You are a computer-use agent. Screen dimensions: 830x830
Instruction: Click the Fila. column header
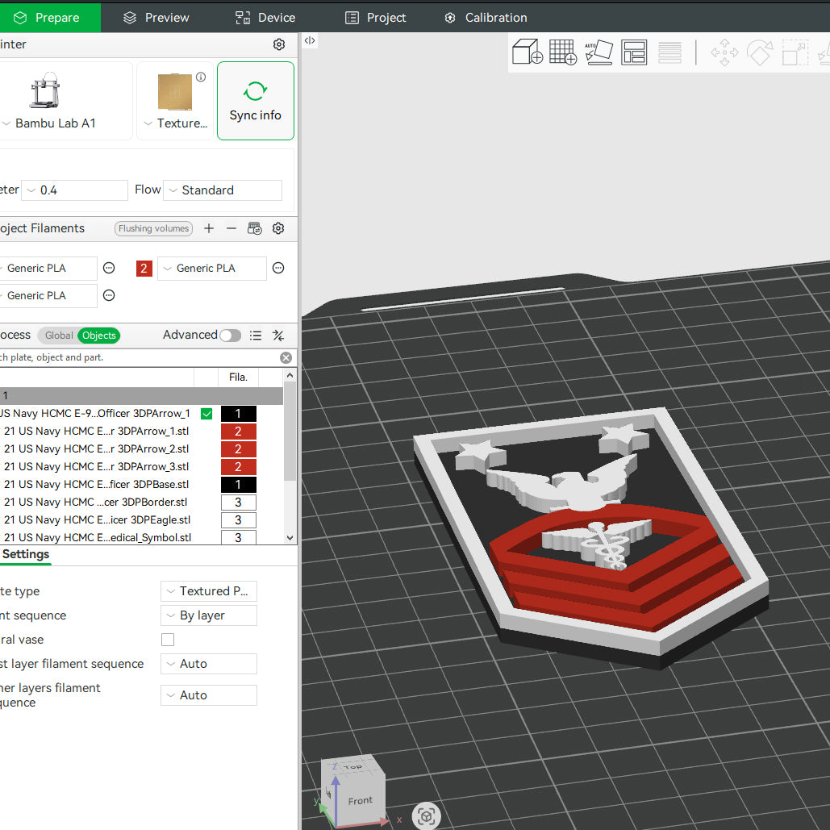[x=238, y=377]
